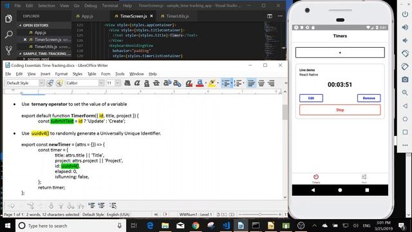This screenshot has width=412, height=232.
Task: Click the Underline icon in Writer toolbar
Action: point(147,83)
